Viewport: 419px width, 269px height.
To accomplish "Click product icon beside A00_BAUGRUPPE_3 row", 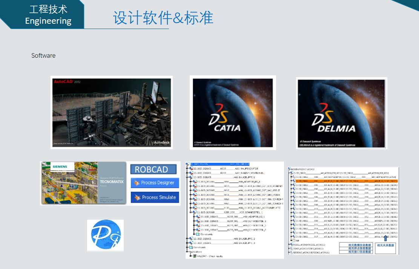I will coord(191,243).
